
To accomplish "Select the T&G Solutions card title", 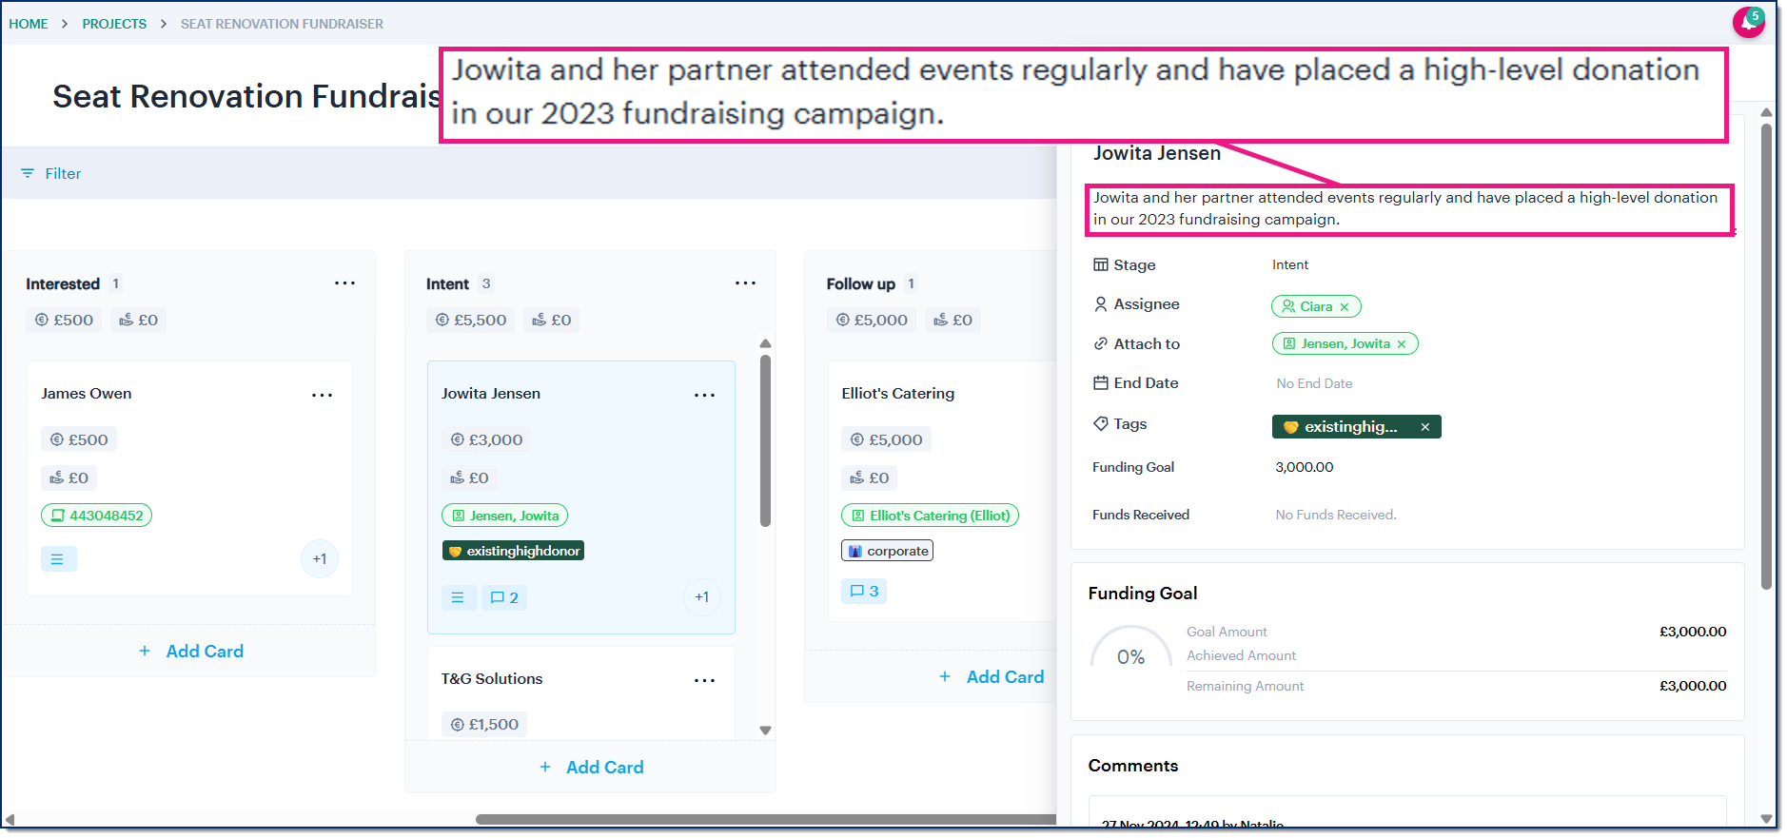I will point(492,679).
